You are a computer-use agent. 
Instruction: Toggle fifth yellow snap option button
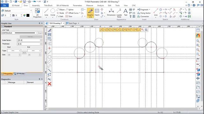[x=115, y=30]
